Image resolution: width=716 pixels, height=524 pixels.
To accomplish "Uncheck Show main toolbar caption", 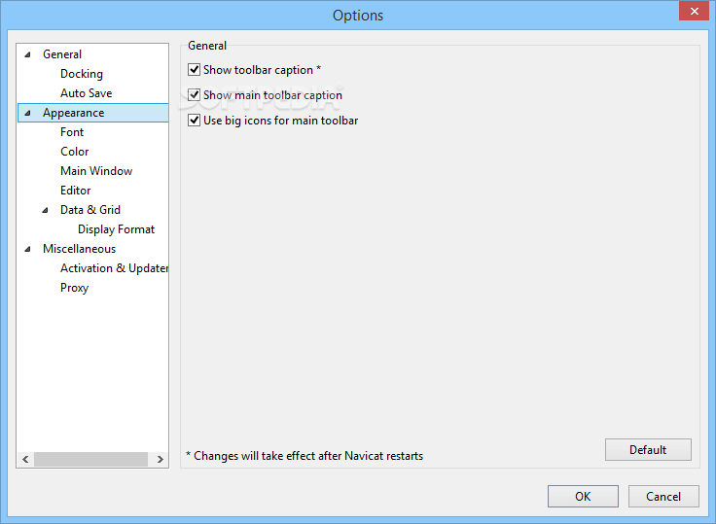I will click(x=195, y=95).
